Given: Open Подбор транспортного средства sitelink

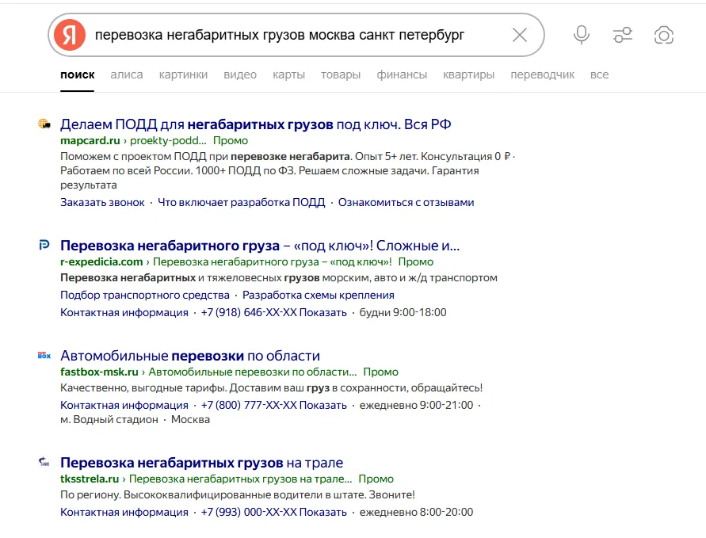Looking at the screenshot, I should [x=145, y=295].
